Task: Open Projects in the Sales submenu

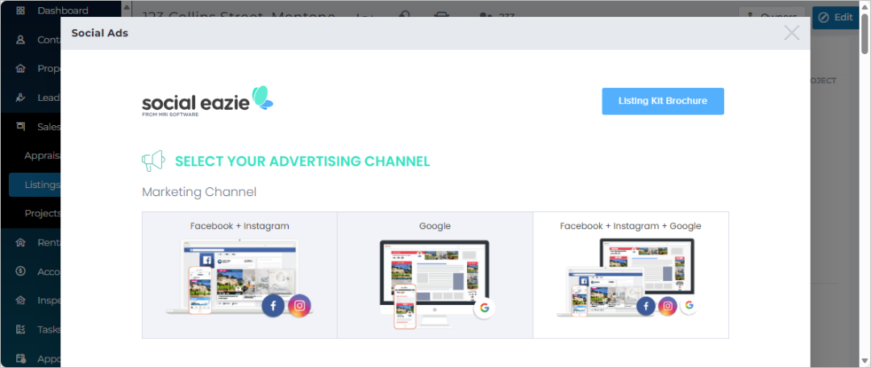Action: click(42, 214)
